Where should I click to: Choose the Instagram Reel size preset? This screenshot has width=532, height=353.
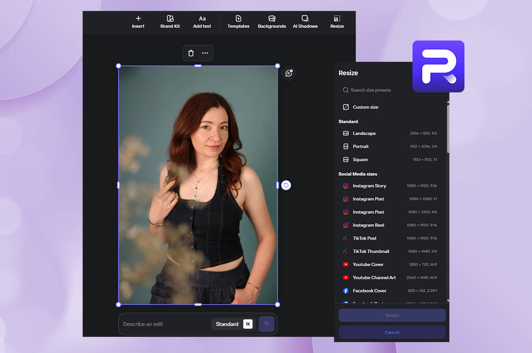(x=390, y=225)
